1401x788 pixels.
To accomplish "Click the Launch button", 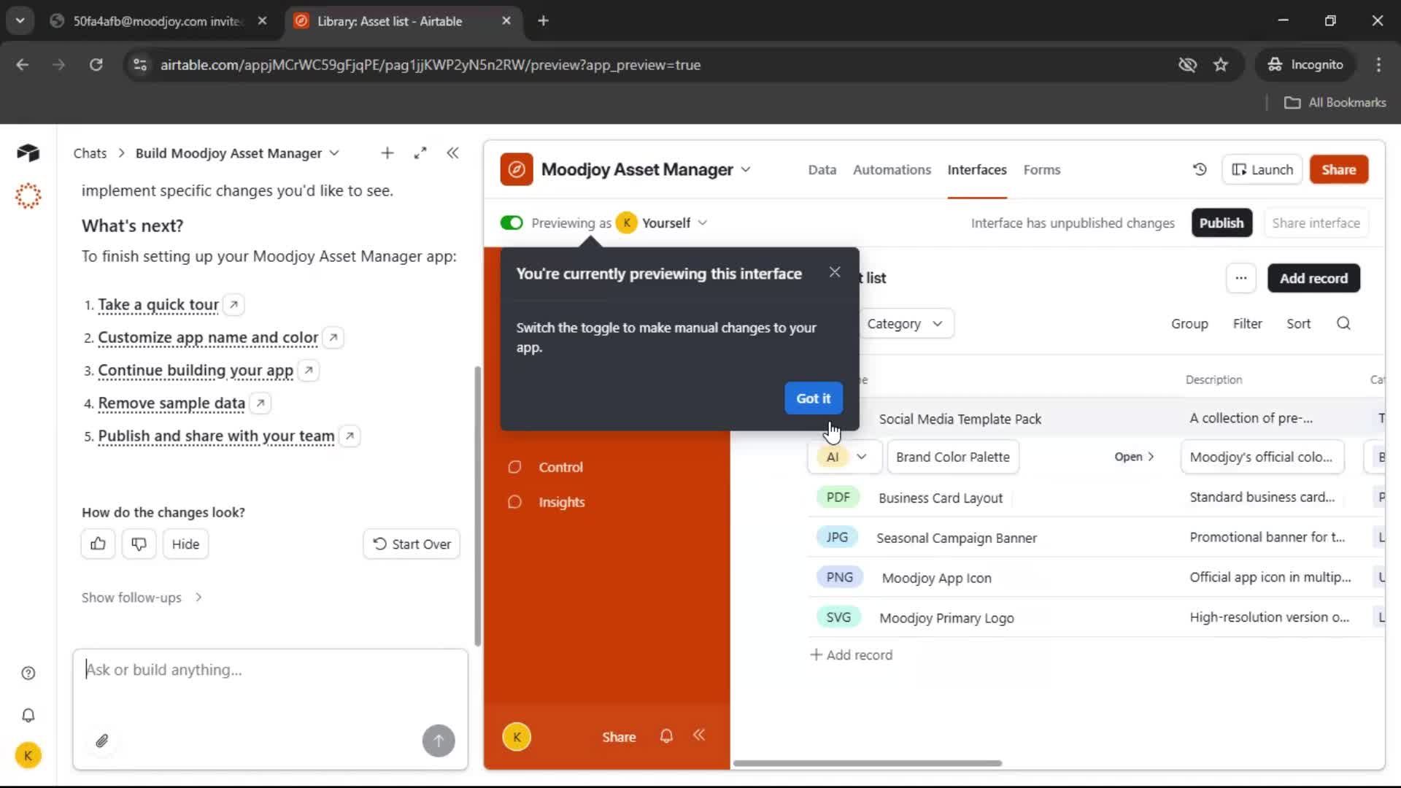I will click(x=1262, y=169).
